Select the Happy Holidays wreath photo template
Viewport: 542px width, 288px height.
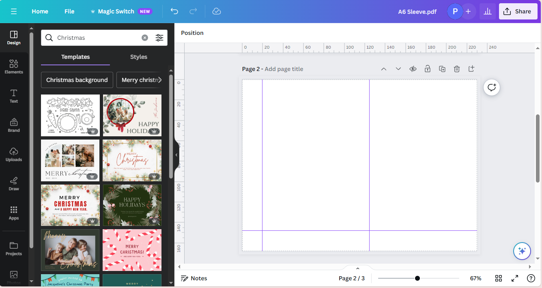point(132,115)
